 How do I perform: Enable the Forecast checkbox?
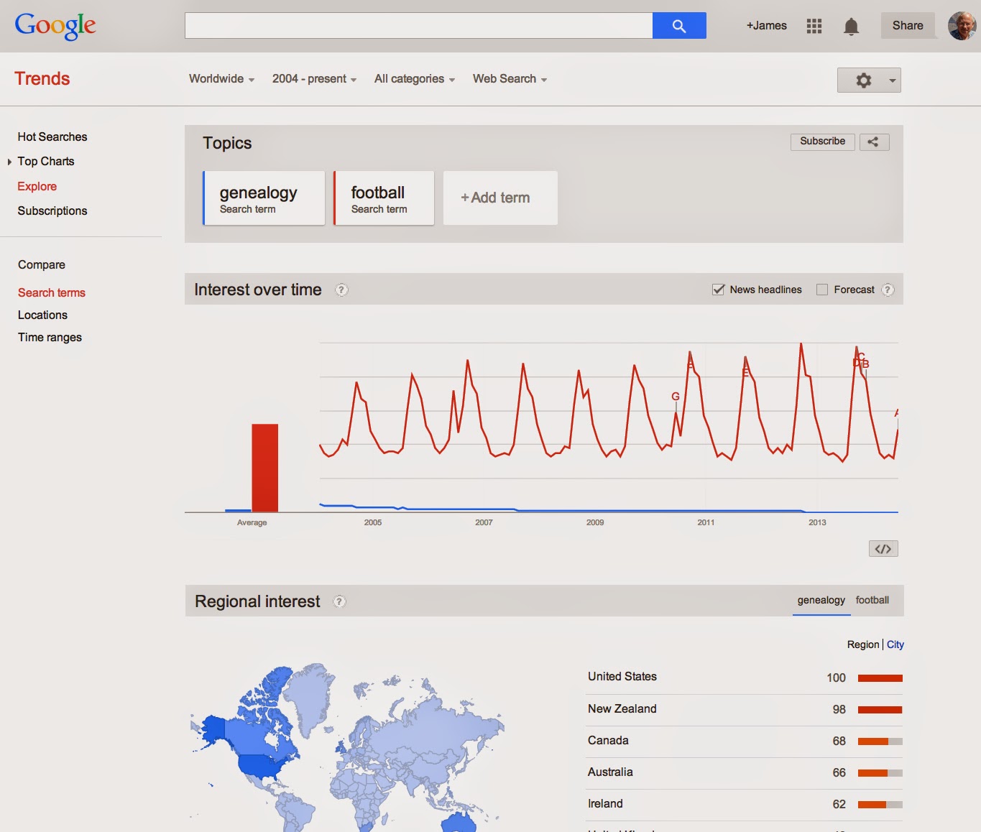(822, 290)
